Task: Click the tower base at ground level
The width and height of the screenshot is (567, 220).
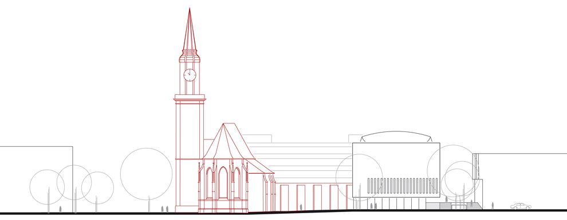Action: (x=187, y=209)
